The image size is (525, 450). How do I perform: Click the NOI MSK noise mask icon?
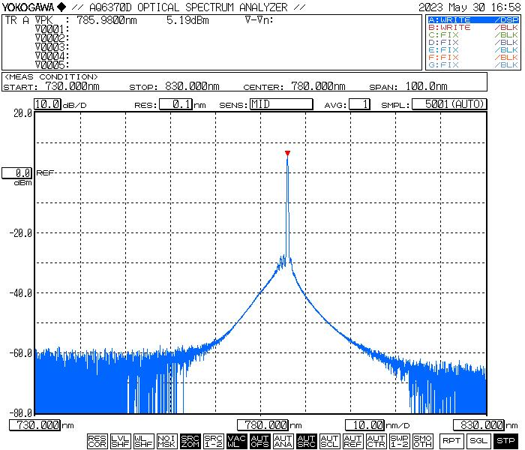[166, 441]
